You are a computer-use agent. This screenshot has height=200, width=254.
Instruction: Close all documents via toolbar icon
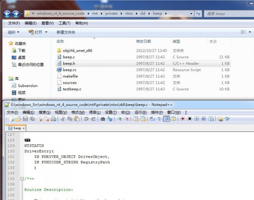[46, 119]
